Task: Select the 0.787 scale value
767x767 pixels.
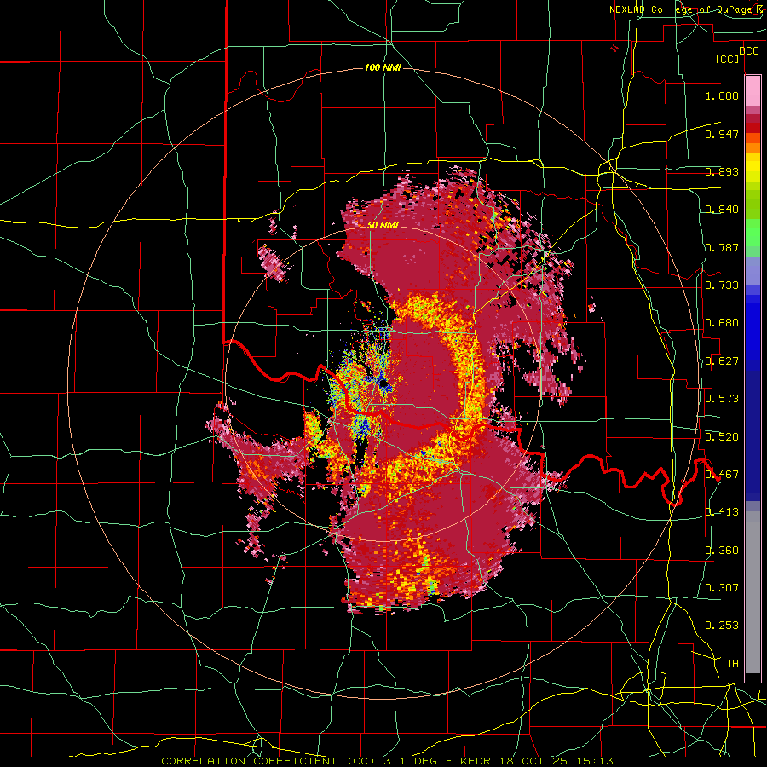Action: point(722,247)
